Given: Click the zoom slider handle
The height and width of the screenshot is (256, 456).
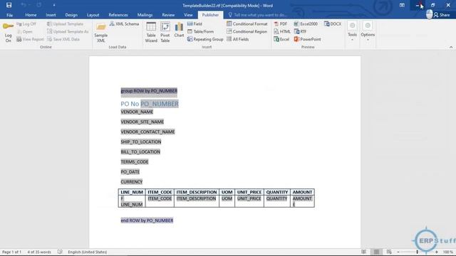Looking at the screenshot, I should click(x=418, y=252).
